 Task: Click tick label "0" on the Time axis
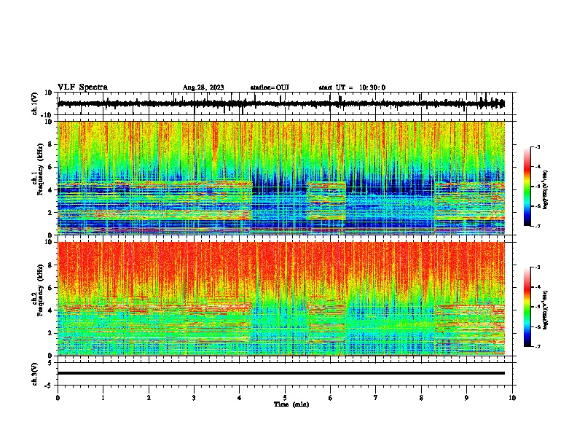point(58,398)
